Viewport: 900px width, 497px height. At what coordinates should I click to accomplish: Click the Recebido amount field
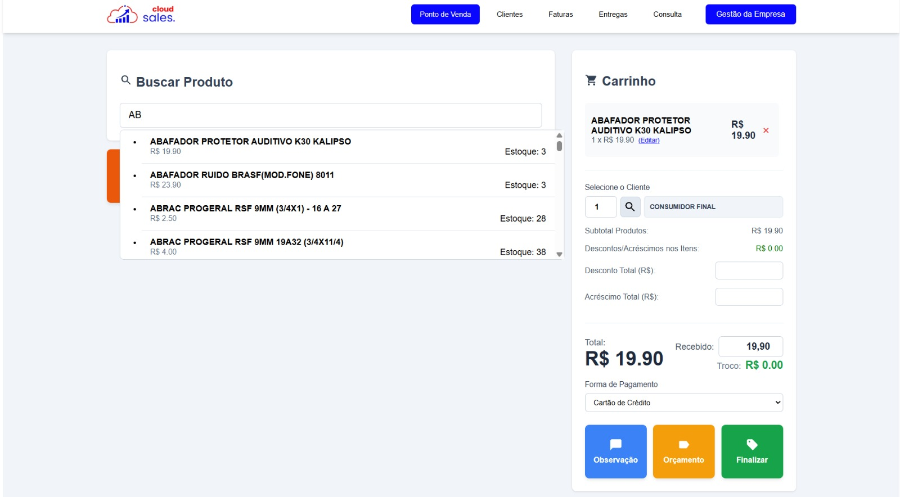tap(750, 346)
